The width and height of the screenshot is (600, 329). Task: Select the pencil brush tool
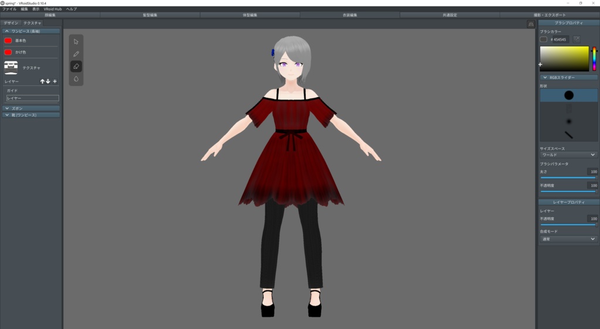76,54
